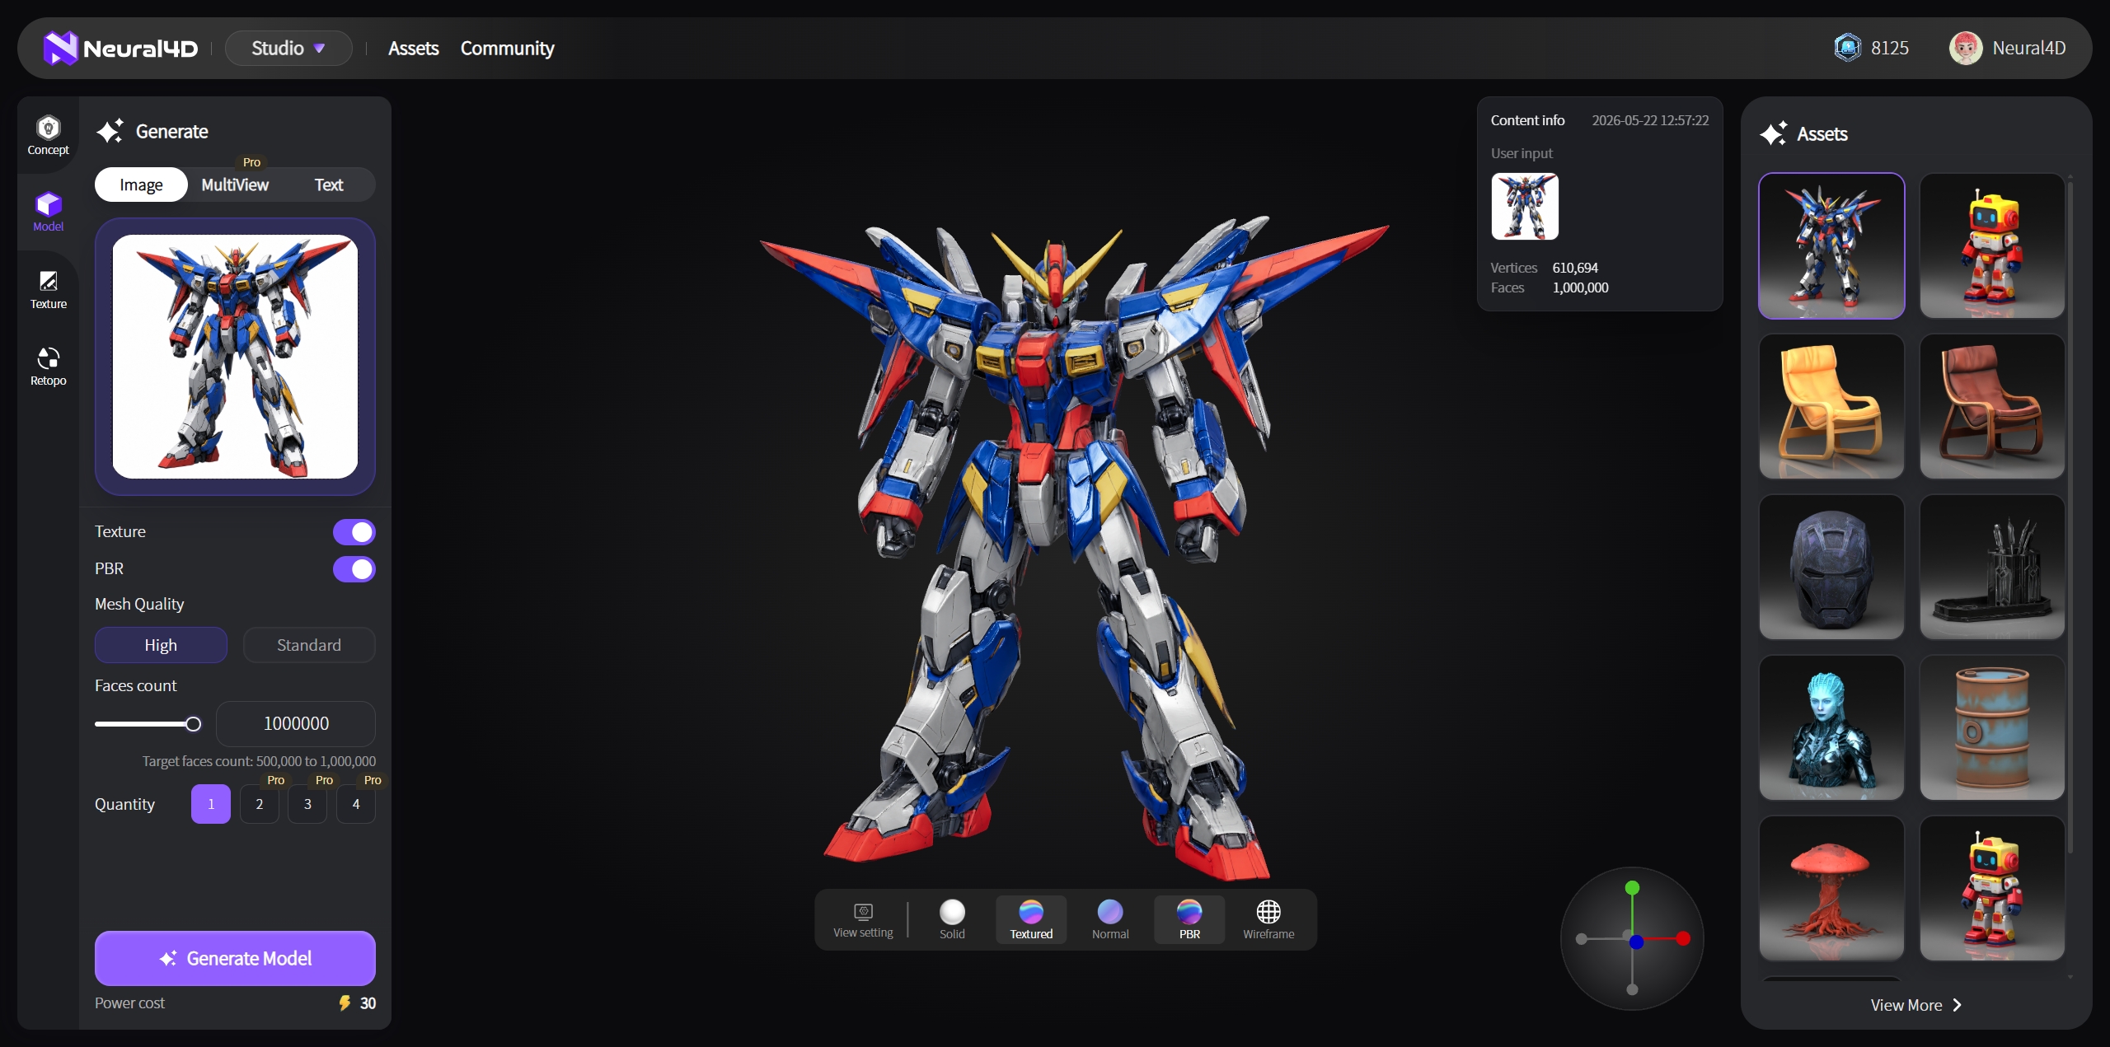Screen dimensions: 2110x1047
Task: Click the Faces value 1,000,000
Action: [x=1580, y=287]
